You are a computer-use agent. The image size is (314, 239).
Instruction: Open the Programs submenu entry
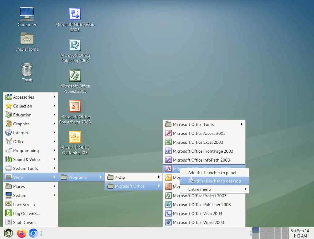pos(82,177)
